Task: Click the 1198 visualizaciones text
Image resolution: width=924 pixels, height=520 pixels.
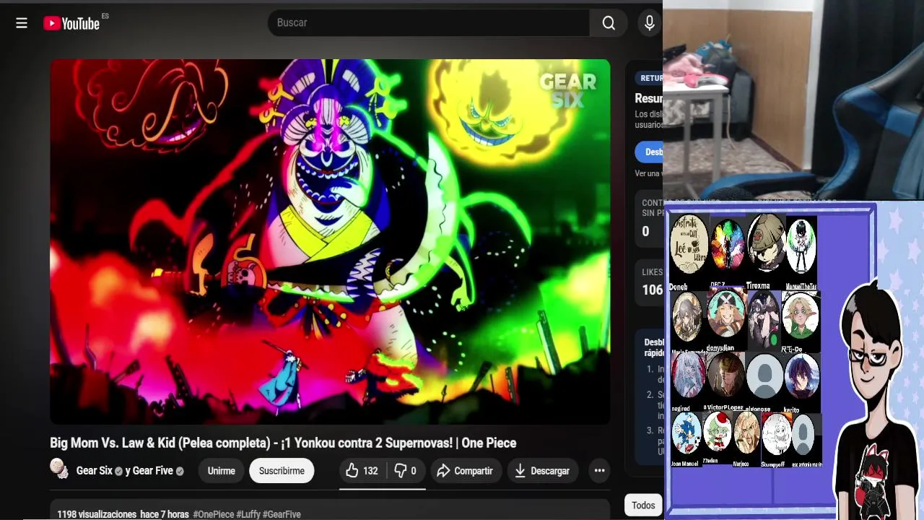Action: [x=97, y=514]
